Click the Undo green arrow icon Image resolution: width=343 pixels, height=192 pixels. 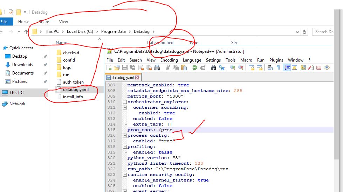195,68
